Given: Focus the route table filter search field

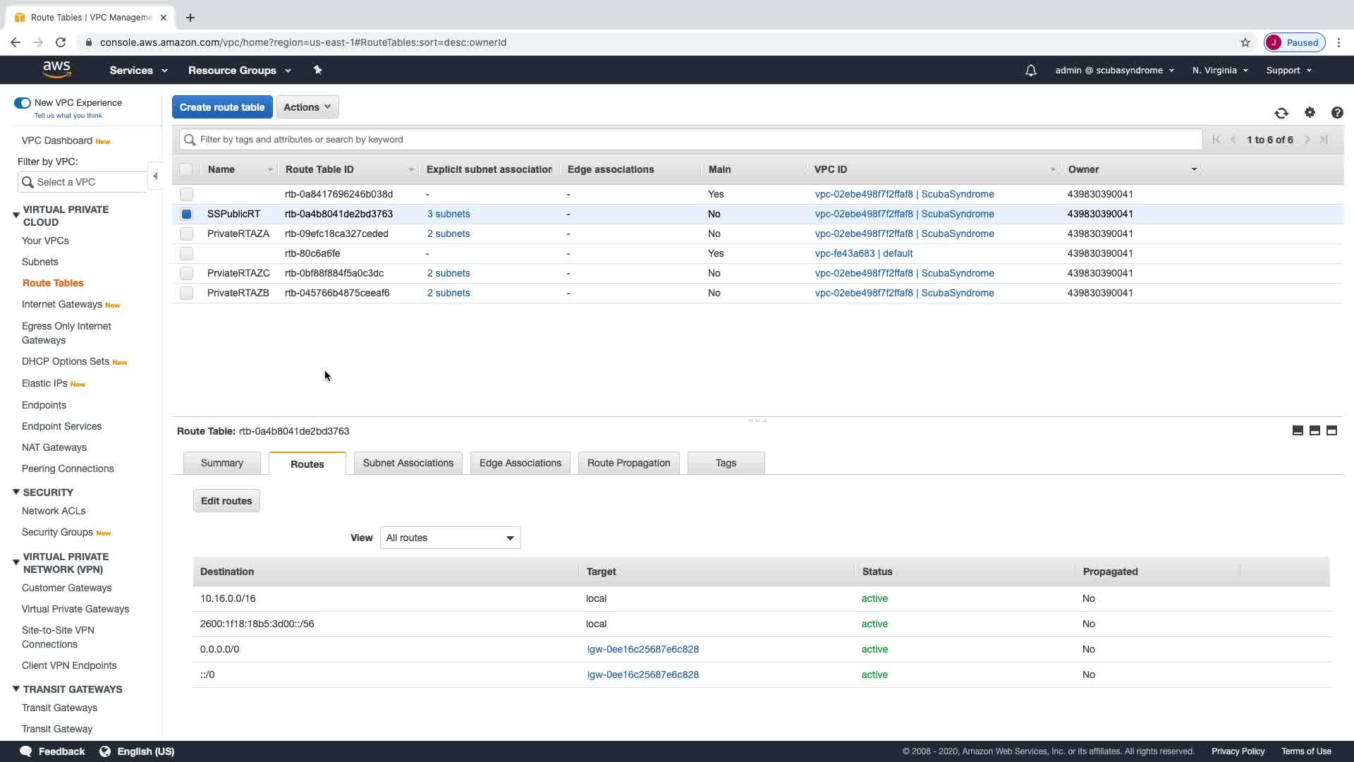Looking at the screenshot, I should [691, 140].
